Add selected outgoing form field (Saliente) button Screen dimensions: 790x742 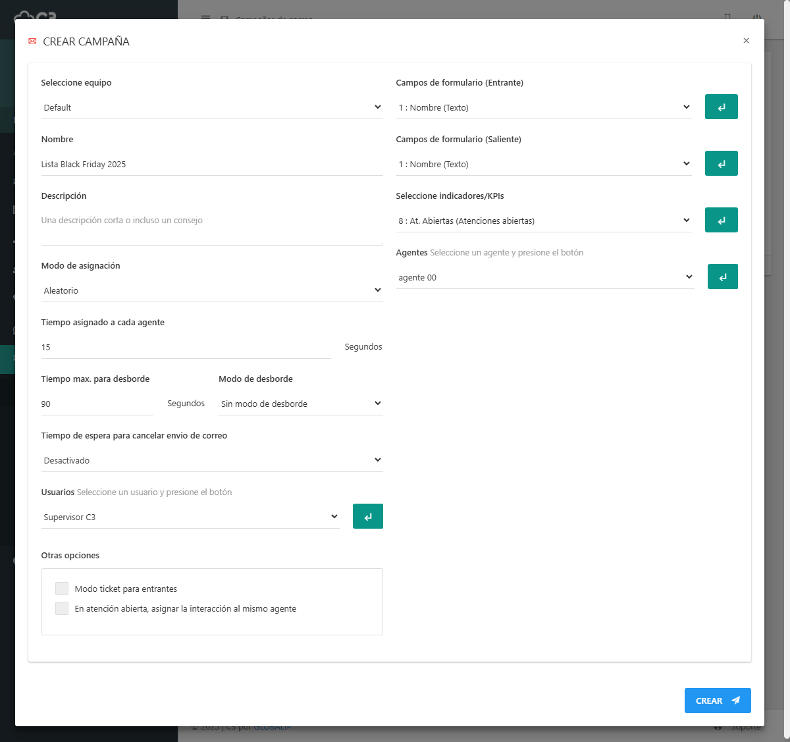pyautogui.click(x=721, y=164)
